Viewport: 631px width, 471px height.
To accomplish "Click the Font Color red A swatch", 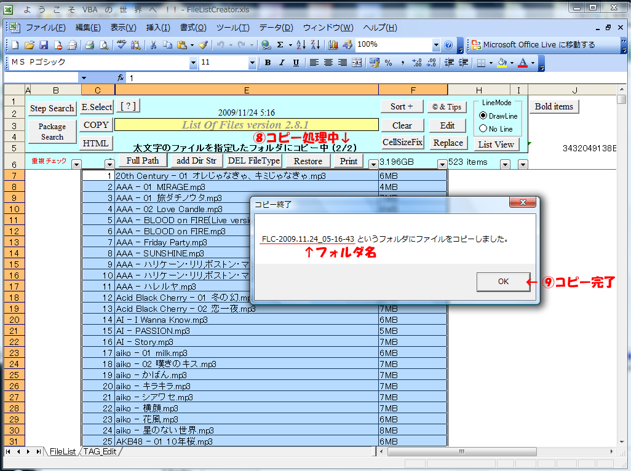I will tap(523, 62).
